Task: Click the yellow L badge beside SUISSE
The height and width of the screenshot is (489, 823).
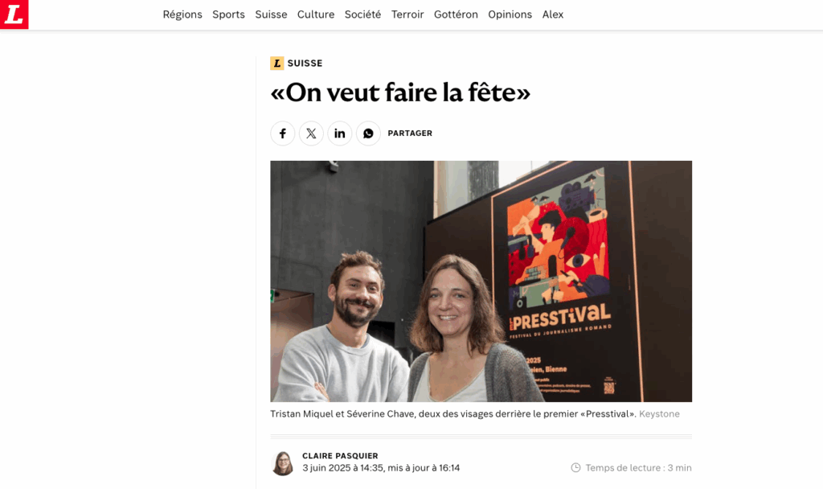Action: click(277, 63)
